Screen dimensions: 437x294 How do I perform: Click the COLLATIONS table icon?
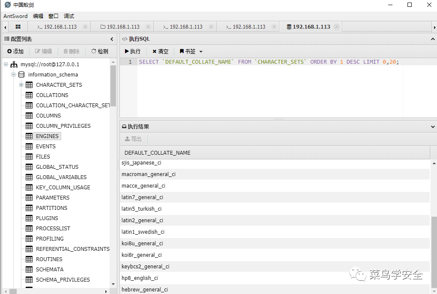(x=29, y=95)
